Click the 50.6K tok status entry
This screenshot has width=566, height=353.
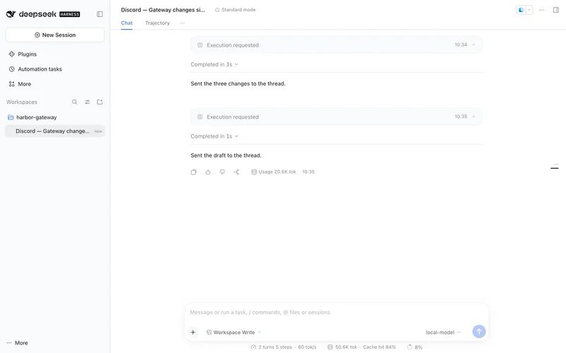342,347
